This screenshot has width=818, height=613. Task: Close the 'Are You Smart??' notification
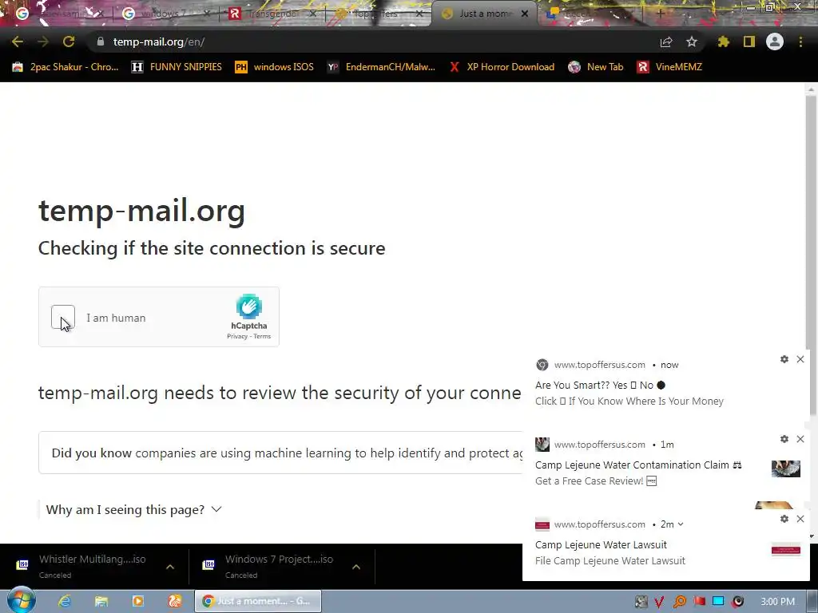click(x=800, y=359)
